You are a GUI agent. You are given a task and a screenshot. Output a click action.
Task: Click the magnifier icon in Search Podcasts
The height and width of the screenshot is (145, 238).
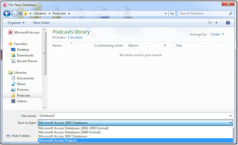[231, 14]
